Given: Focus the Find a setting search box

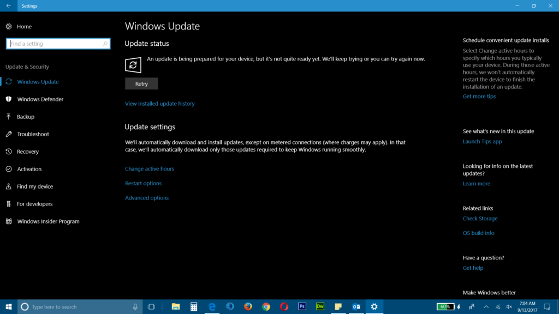Looking at the screenshot, I should point(58,44).
